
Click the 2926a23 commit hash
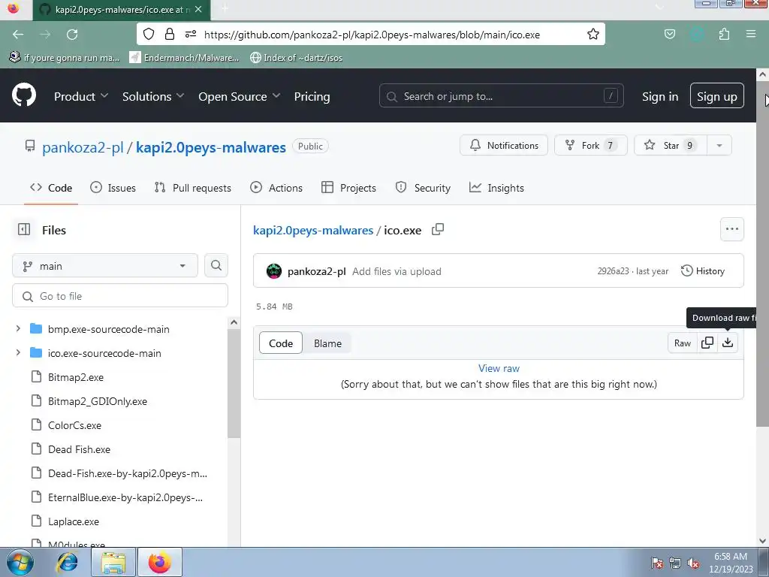[613, 271]
